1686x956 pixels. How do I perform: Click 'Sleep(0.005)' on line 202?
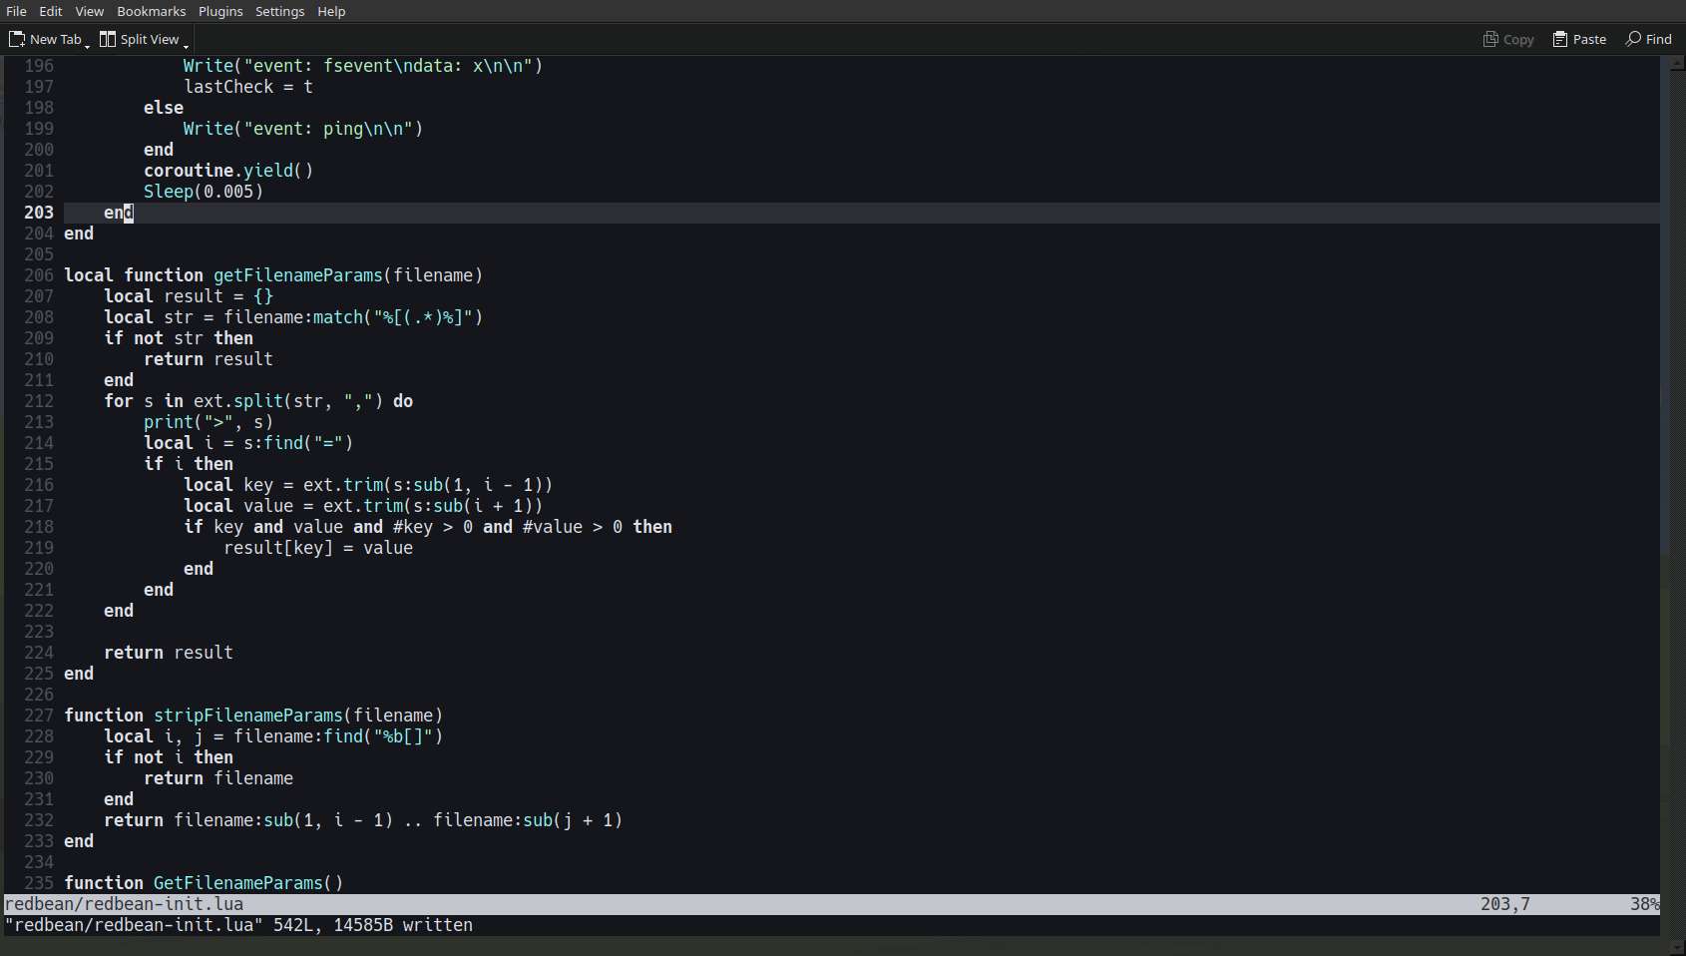[x=204, y=192]
